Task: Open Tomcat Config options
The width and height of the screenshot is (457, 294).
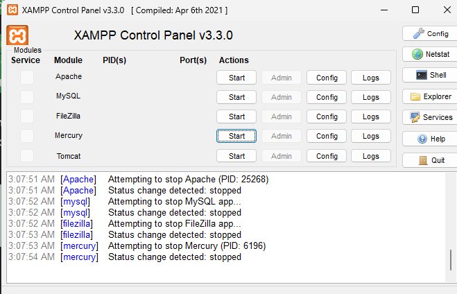Action: pyautogui.click(x=327, y=156)
